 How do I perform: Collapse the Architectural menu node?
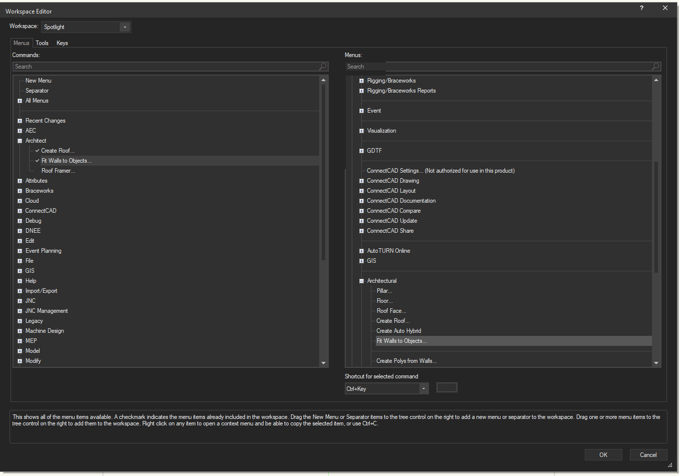[x=361, y=281]
